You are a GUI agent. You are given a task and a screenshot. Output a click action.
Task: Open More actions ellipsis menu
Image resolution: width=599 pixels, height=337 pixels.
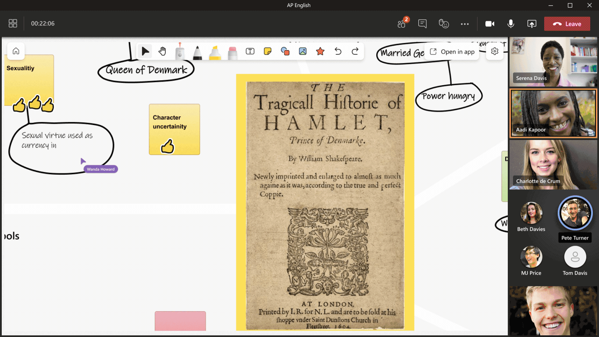pyautogui.click(x=465, y=24)
